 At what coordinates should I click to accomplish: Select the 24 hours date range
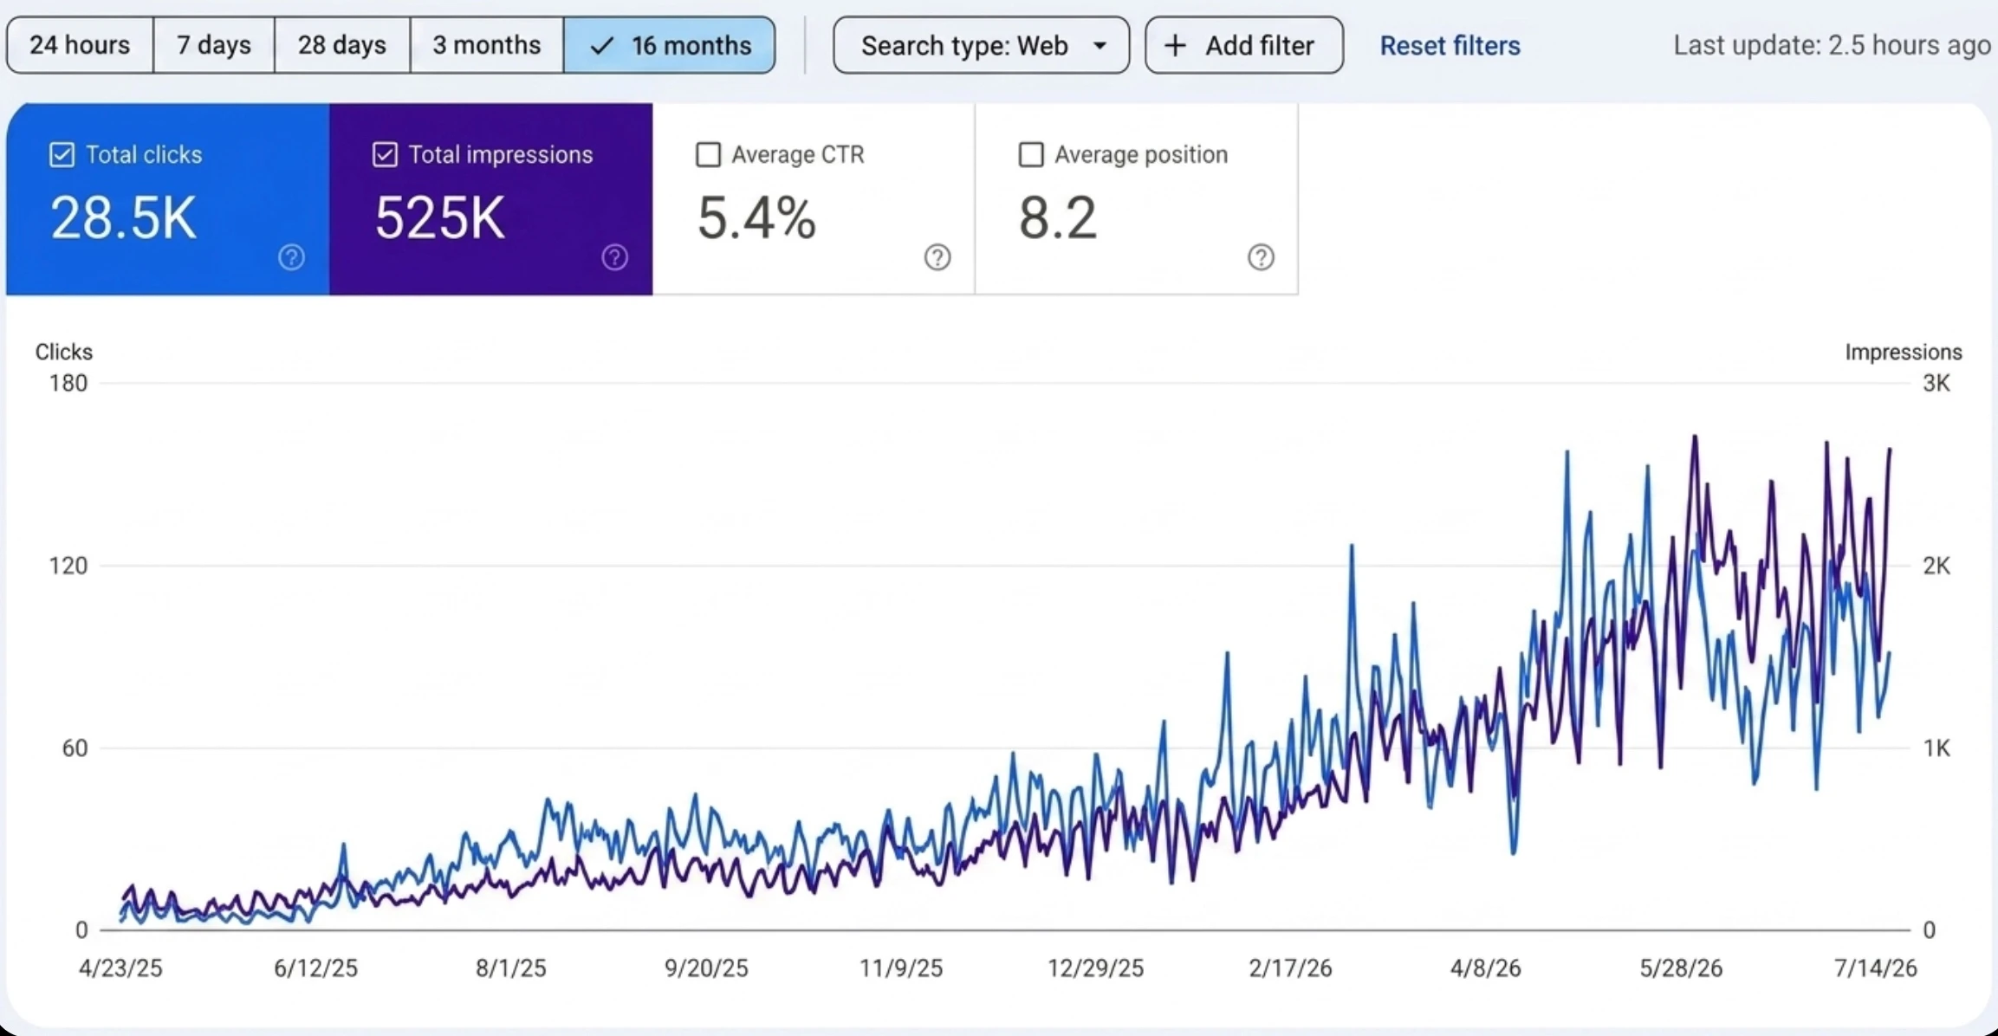click(80, 45)
